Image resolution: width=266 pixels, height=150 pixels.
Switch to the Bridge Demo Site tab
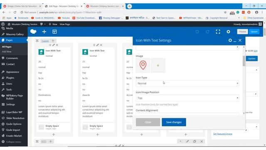(x=22, y=6)
